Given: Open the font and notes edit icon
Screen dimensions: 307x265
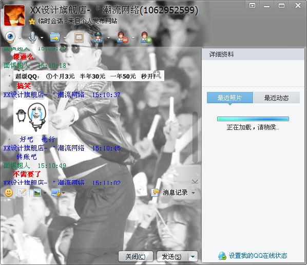Looking at the screenshot, I should click(22, 193).
